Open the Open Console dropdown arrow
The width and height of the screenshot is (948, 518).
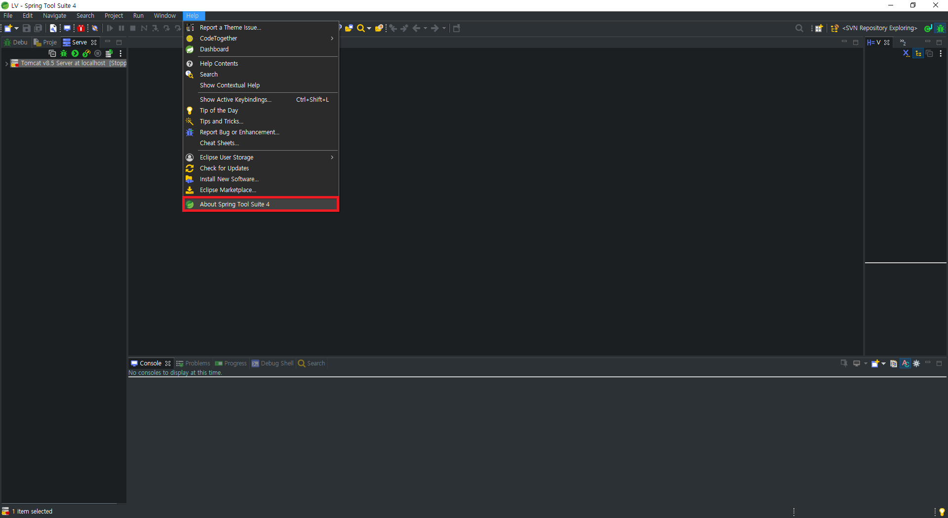pos(883,363)
